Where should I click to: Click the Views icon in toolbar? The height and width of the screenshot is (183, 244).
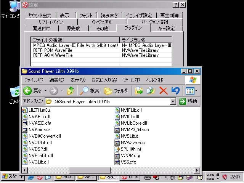click(190, 91)
